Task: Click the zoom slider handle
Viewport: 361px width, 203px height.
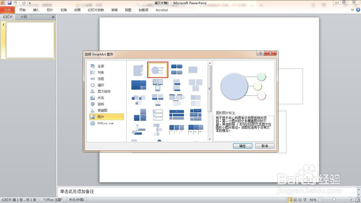Action: (x=334, y=200)
